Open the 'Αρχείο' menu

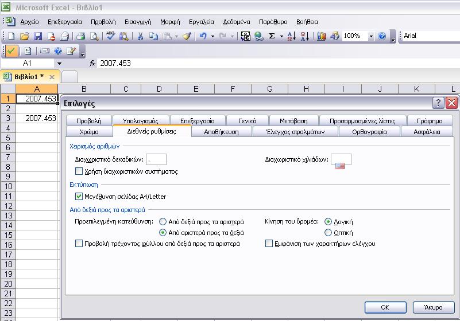(29, 22)
